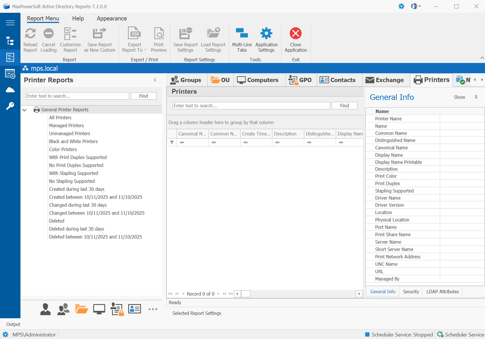Viewport: 485px width, 339px height.
Task: Pin the General Info panel
Action: pos(476,97)
